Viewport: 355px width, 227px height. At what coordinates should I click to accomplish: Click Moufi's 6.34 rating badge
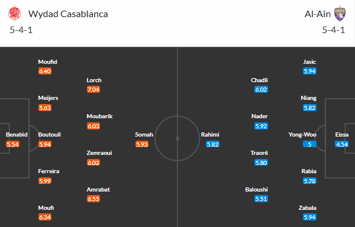[45, 217]
